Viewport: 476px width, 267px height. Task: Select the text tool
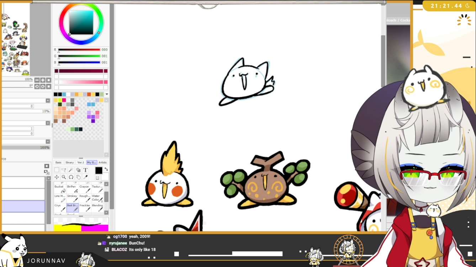tap(85, 170)
